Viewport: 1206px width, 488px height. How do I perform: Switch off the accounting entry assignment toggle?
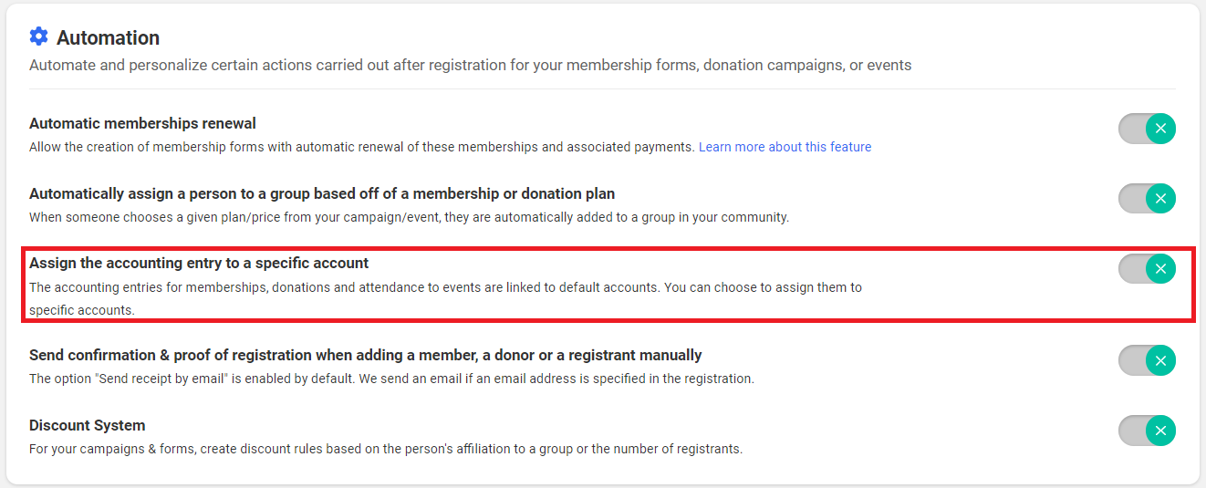click(x=1147, y=268)
